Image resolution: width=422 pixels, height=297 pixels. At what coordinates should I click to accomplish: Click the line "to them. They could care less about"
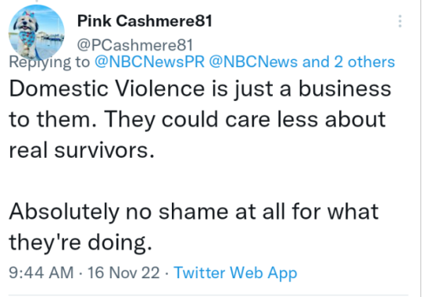coord(198,119)
